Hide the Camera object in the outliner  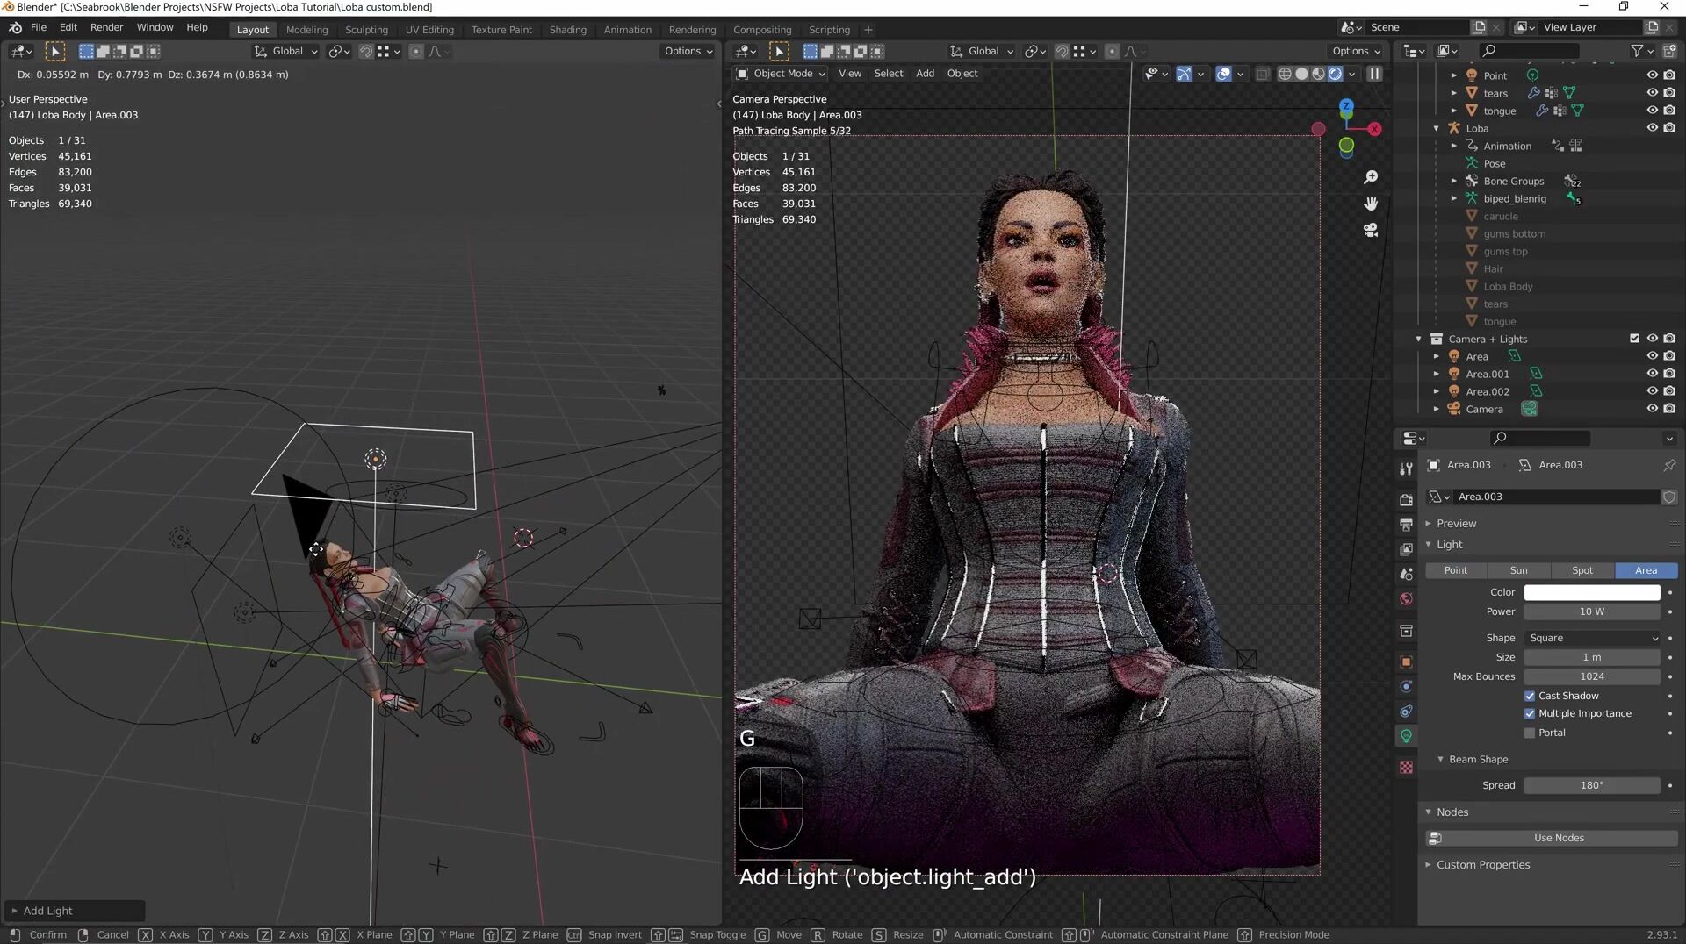(x=1652, y=409)
